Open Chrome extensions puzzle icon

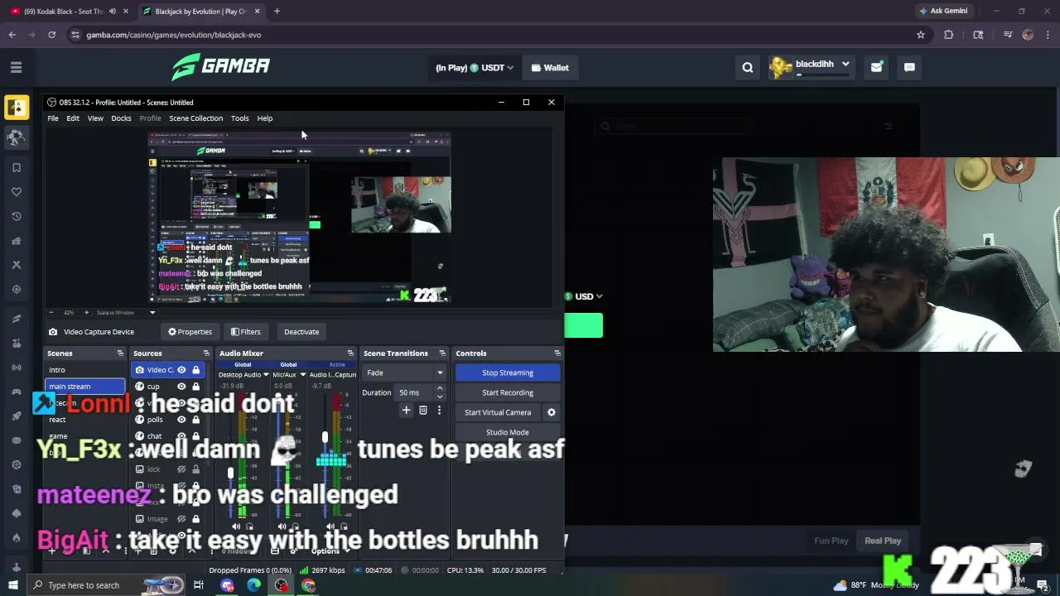(x=949, y=35)
